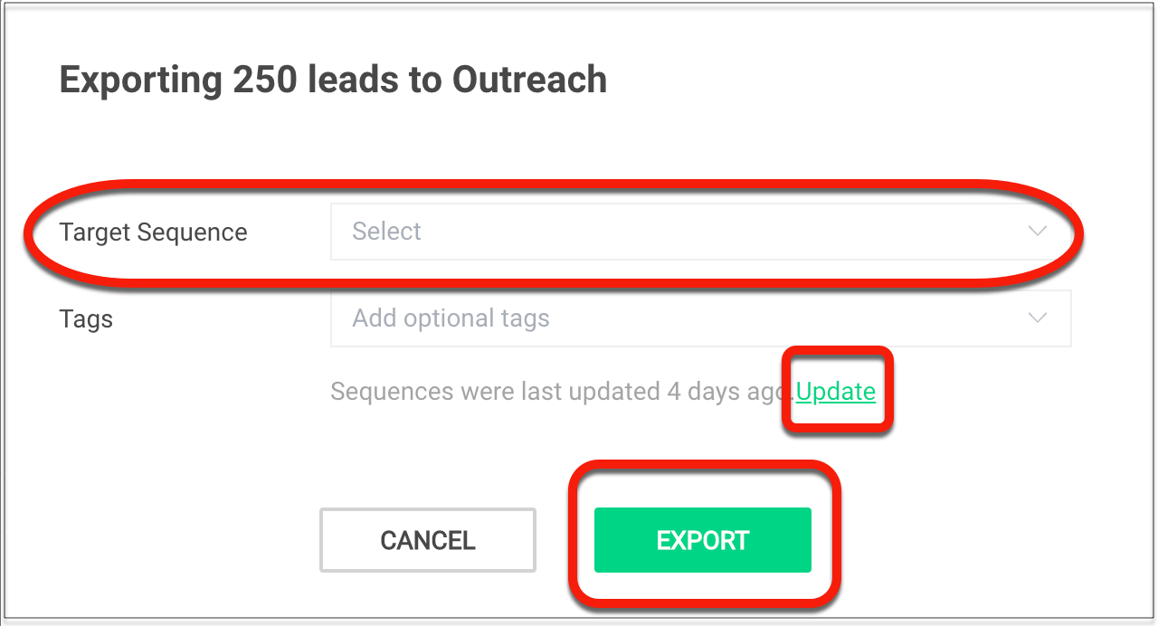Viewport: 1158px width, 626px height.
Task: Show Target Sequence options using down arrow
Action: [1038, 232]
